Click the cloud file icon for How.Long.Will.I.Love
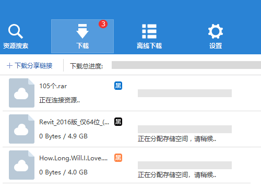 click(x=21, y=165)
